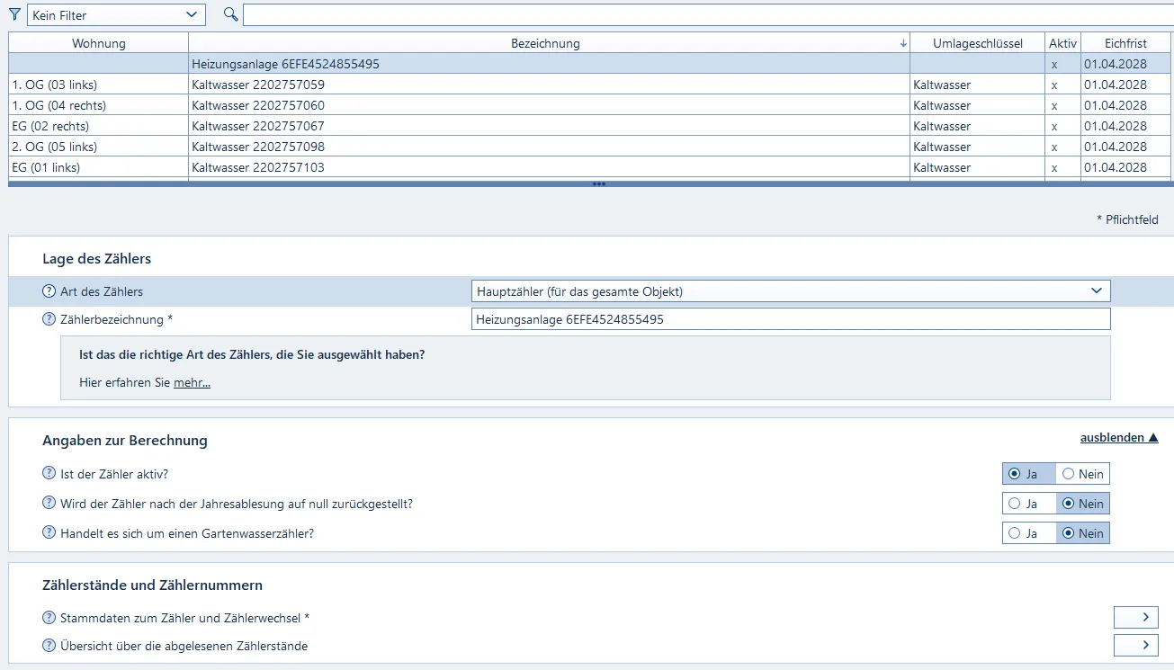Click help icon for 'Ist der Zähler aktiv?'

pyautogui.click(x=49, y=474)
